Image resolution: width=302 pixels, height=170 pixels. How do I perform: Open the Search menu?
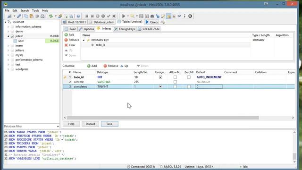click(25, 10)
